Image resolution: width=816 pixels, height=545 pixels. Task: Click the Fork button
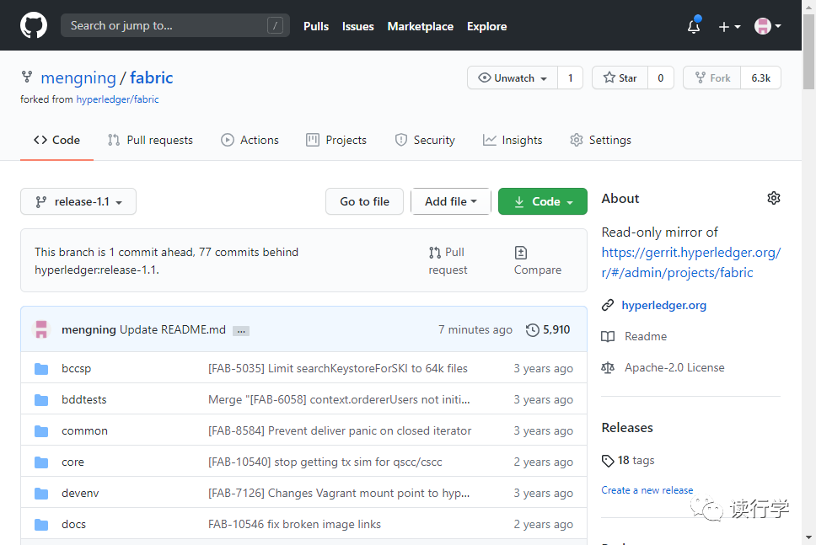(x=712, y=78)
